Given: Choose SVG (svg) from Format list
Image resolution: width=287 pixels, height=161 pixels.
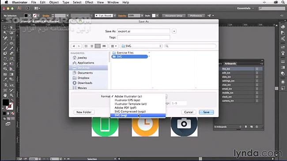Looking at the screenshot, I should pyautogui.click(x=138, y=115).
